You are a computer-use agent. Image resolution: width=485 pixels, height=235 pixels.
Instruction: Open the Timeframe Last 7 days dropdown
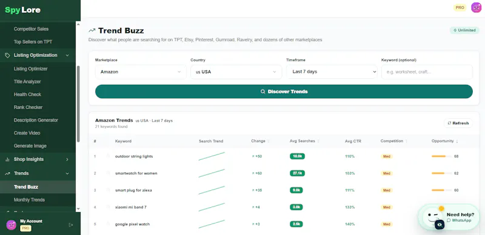tap(332, 71)
